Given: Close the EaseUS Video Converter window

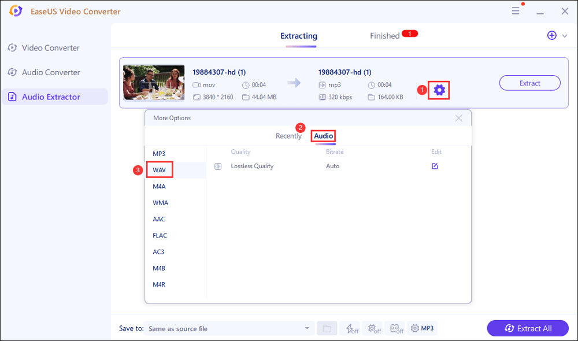Looking at the screenshot, I should pyautogui.click(x=565, y=11).
